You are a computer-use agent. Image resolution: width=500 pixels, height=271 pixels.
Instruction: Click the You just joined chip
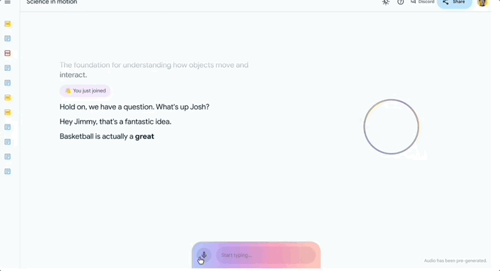click(85, 91)
